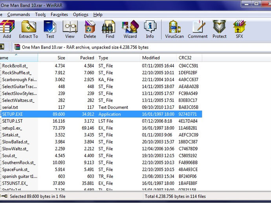This screenshot has width=271, height=203.
Task: Click the KA_ File type cell
Action: tap(106, 80)
